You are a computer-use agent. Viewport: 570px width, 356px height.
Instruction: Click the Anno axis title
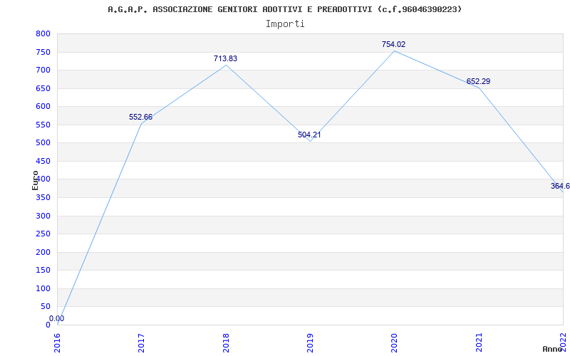553,349
